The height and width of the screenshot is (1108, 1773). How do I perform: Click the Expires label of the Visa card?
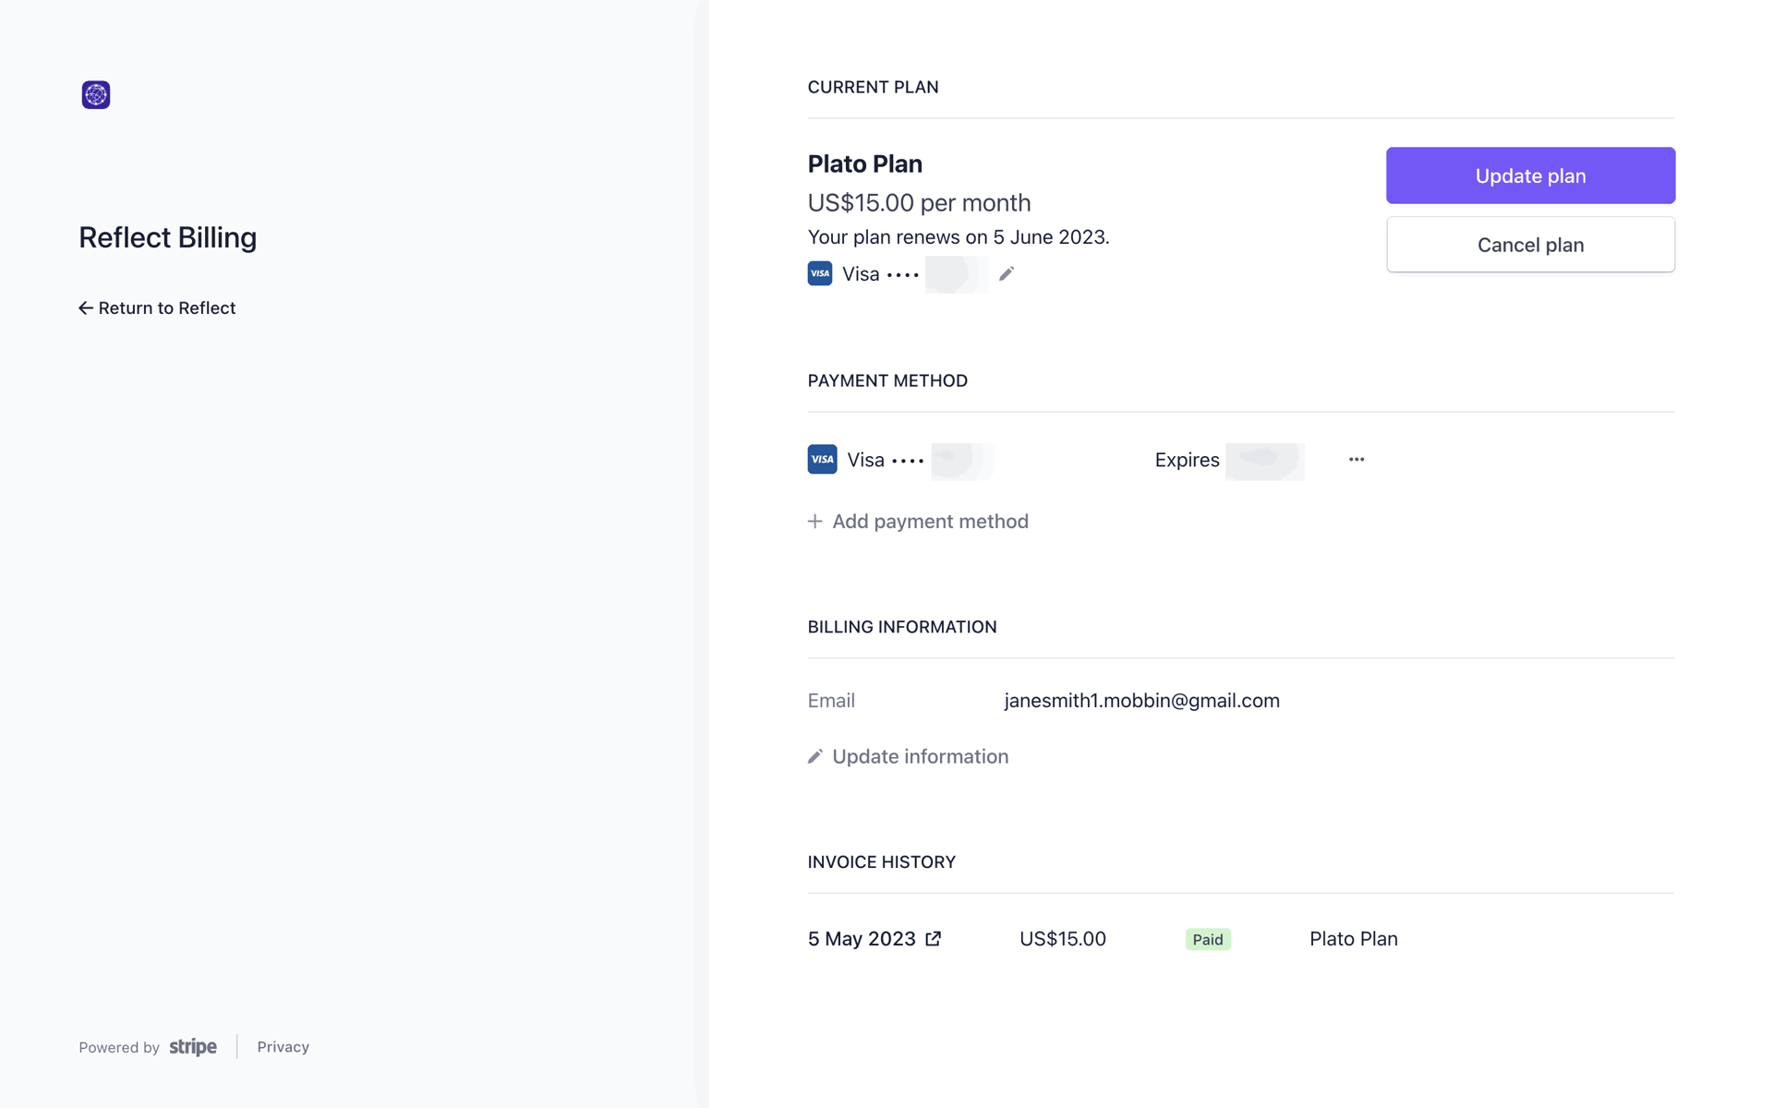coord(1187,460)
